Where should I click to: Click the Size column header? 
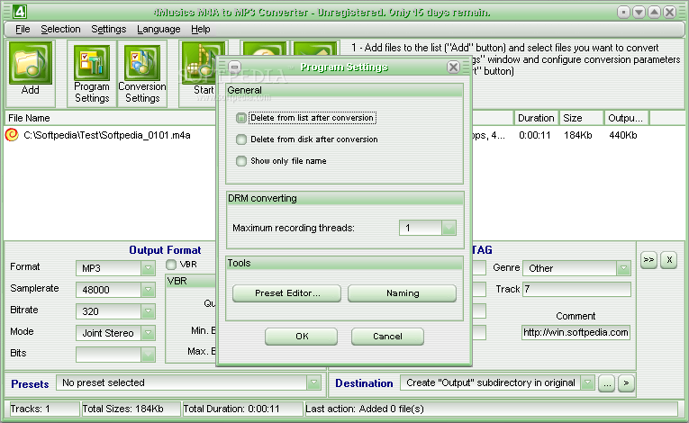(x=581, y=118)
